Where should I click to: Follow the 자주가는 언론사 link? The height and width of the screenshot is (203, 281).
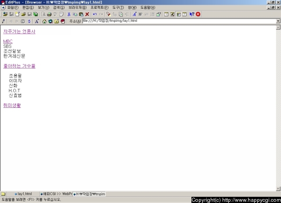19,32
